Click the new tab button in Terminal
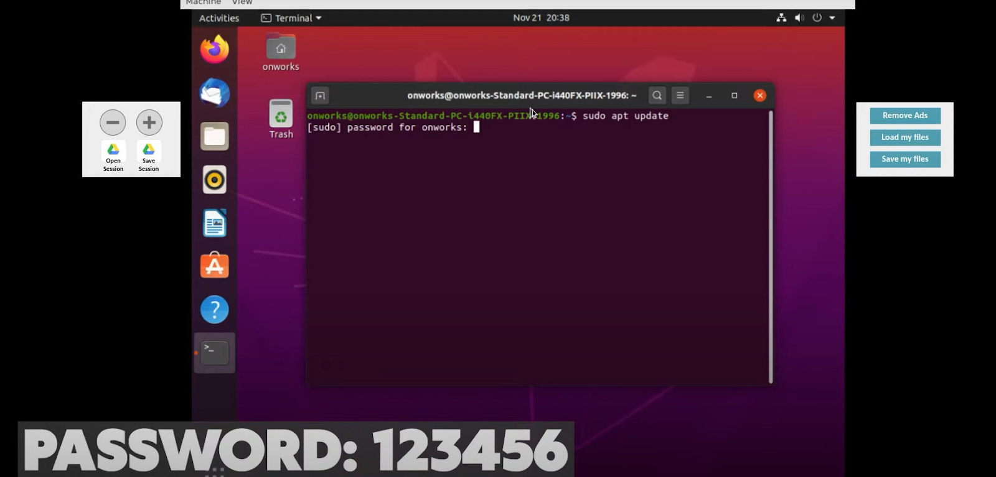 (x=320, y=95)
